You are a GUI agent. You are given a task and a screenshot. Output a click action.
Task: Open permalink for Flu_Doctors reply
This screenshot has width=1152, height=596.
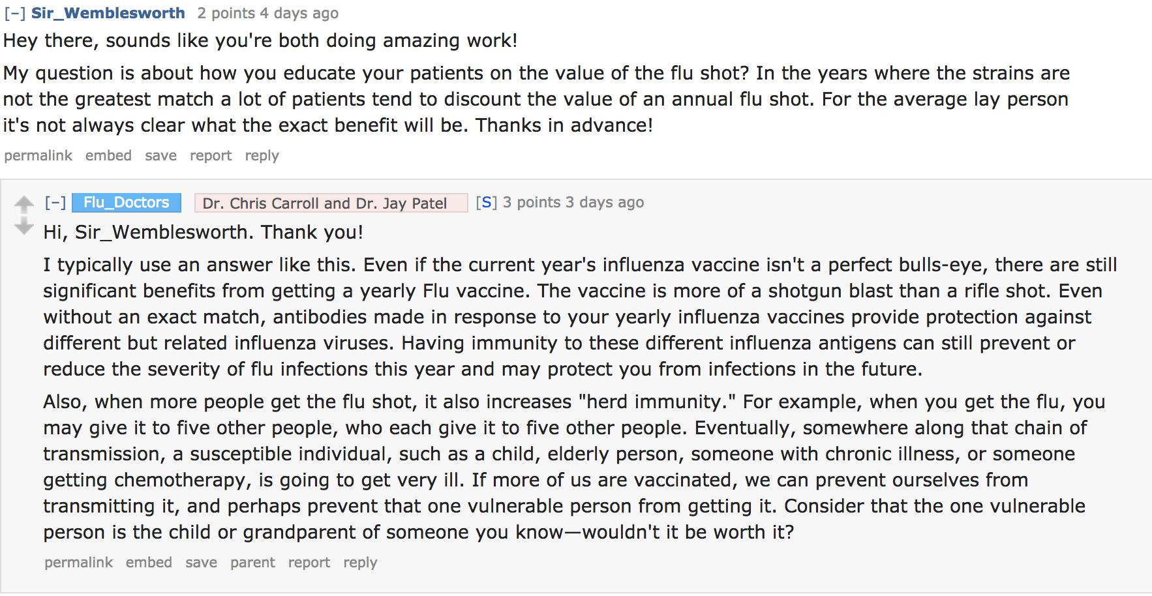[x=79, y=562]
